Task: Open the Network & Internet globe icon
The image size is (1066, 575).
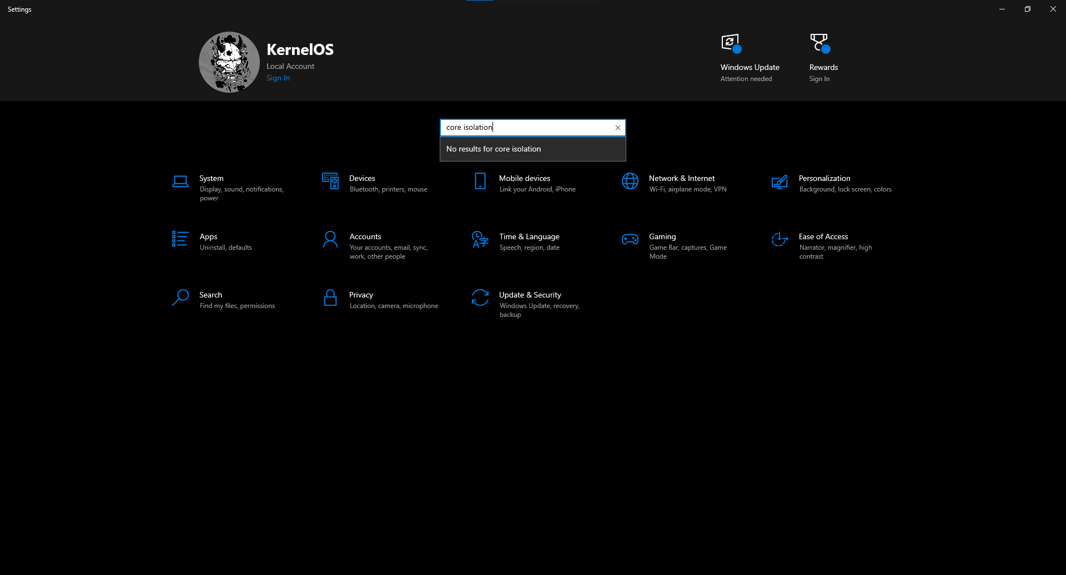Action: click(x=630, y=181)
